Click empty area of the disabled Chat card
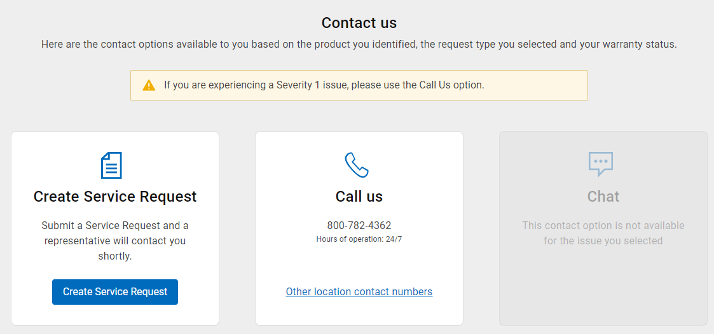The image size is (714, 334). (x=603, y=286)
